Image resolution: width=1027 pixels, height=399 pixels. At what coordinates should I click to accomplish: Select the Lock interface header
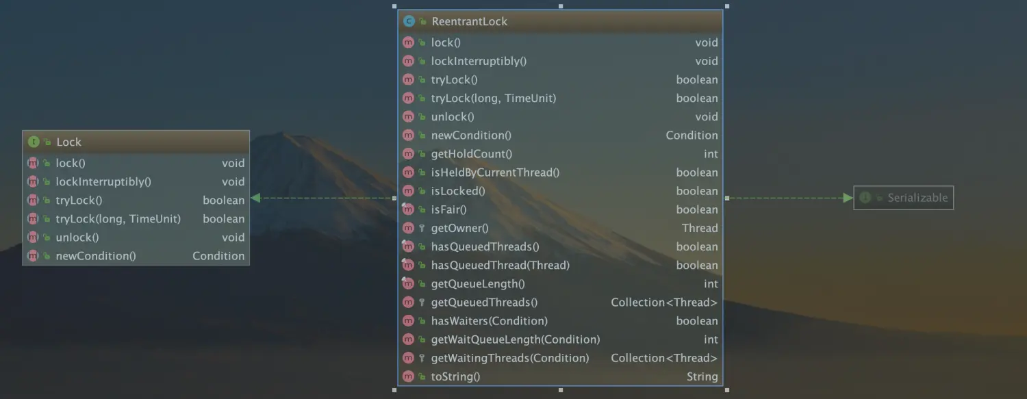136,142
